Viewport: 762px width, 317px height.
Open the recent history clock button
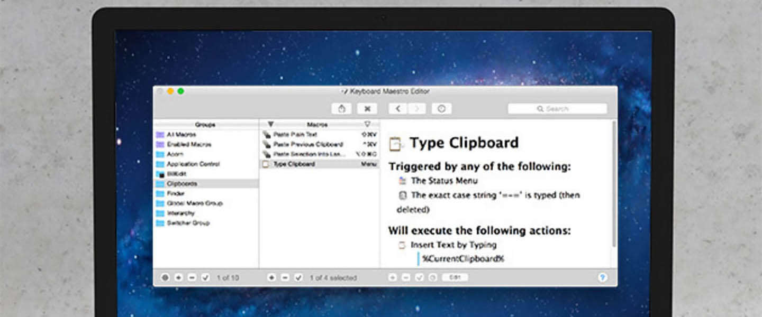[441, 108]
